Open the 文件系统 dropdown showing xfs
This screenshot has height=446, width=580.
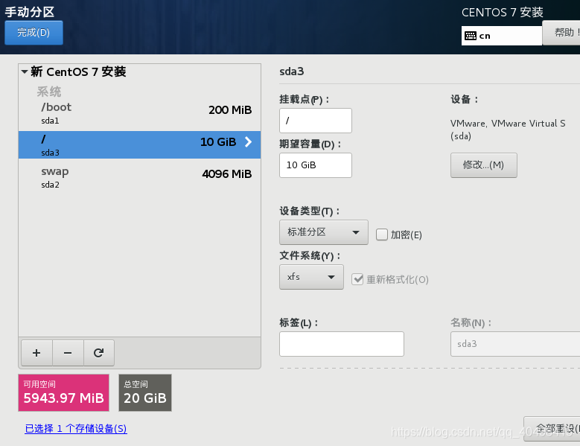(311, 277)
